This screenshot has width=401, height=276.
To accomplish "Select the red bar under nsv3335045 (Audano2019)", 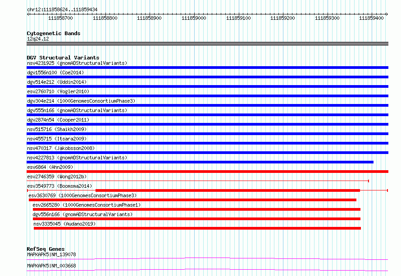I will (x=197, y=228).
